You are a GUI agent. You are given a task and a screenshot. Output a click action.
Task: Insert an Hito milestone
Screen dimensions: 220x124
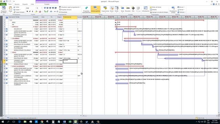pos(133,9)
